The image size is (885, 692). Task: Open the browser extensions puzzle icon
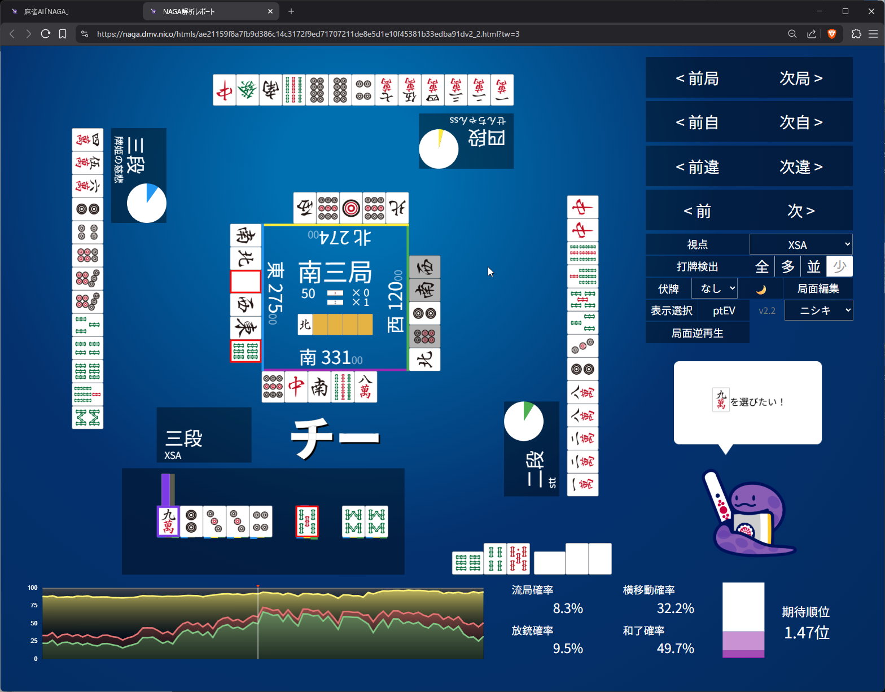coord(856,34)
